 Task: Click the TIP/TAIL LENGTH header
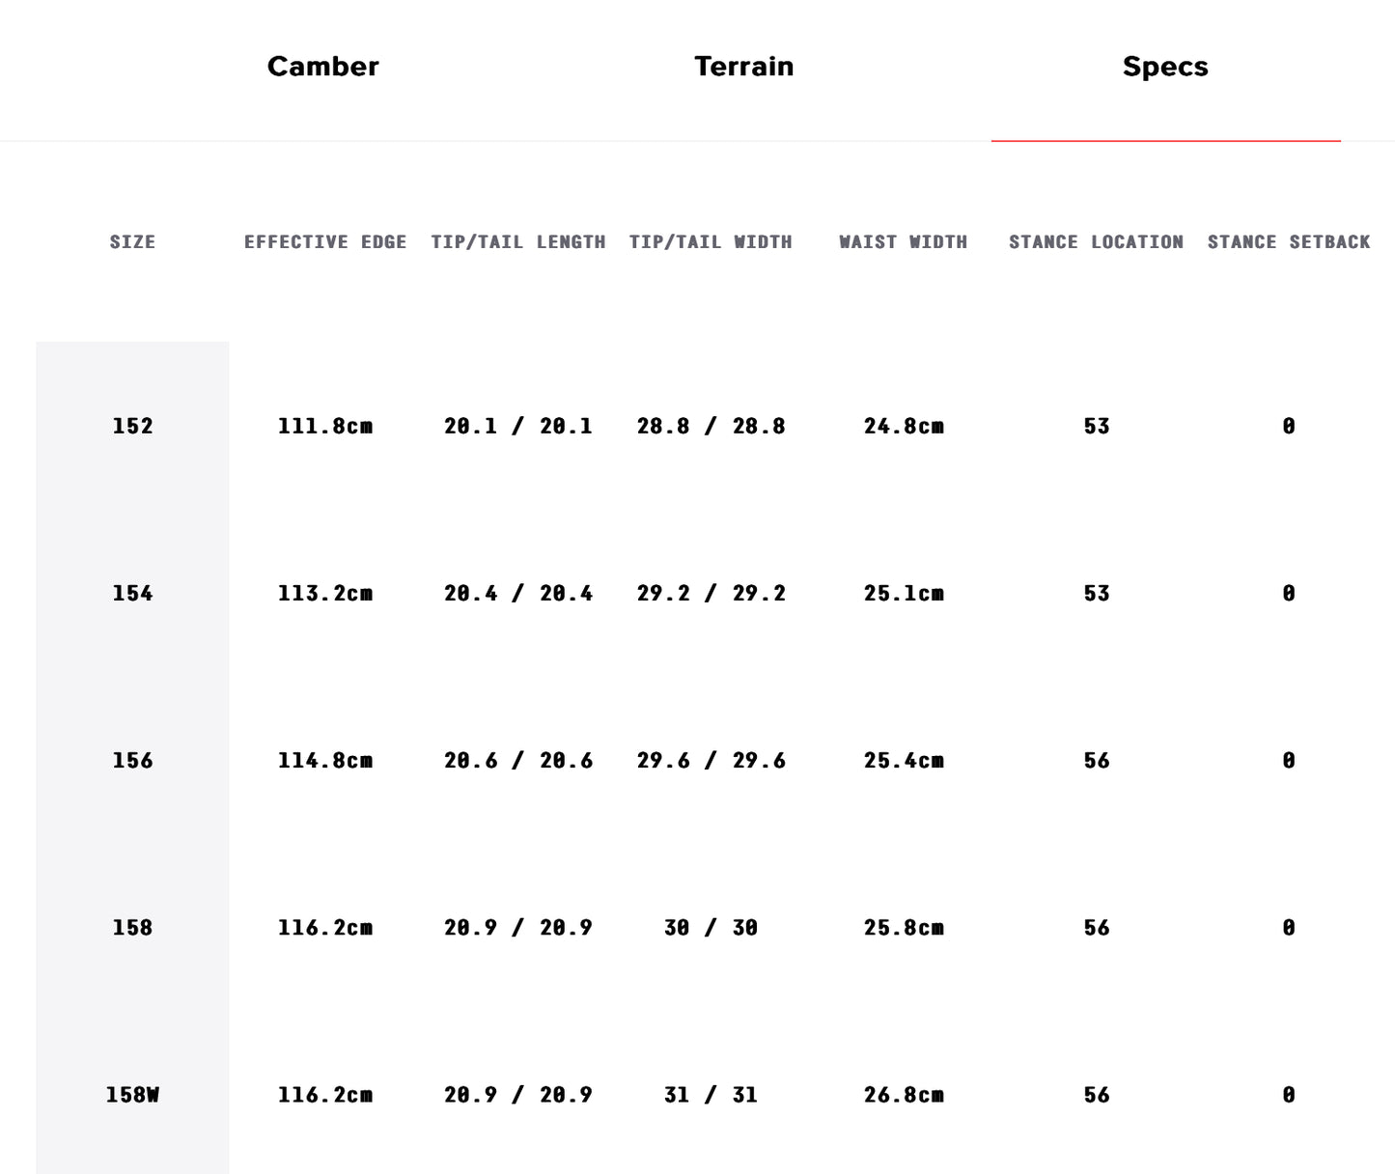[518, 242]
